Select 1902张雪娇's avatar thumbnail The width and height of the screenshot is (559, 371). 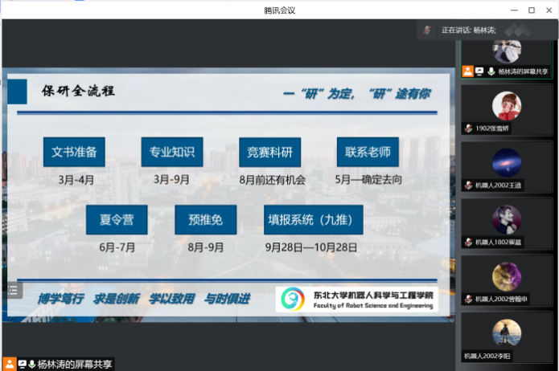(x=506, y=105)
